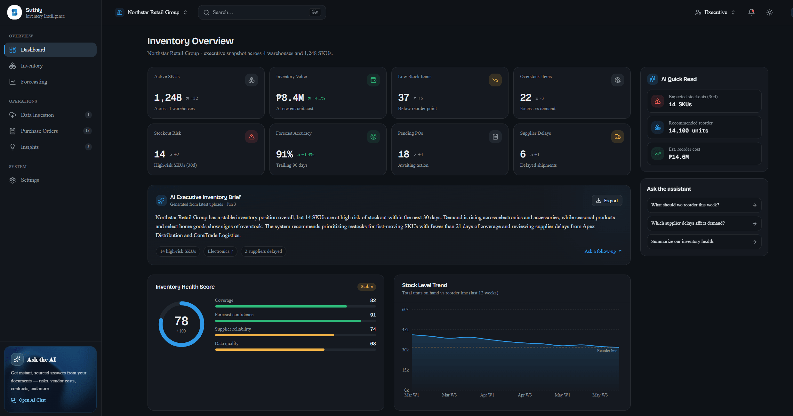793x416 pixels.
Task: Click the 2 suppliers delayed chip
Action: coord(263,252)
